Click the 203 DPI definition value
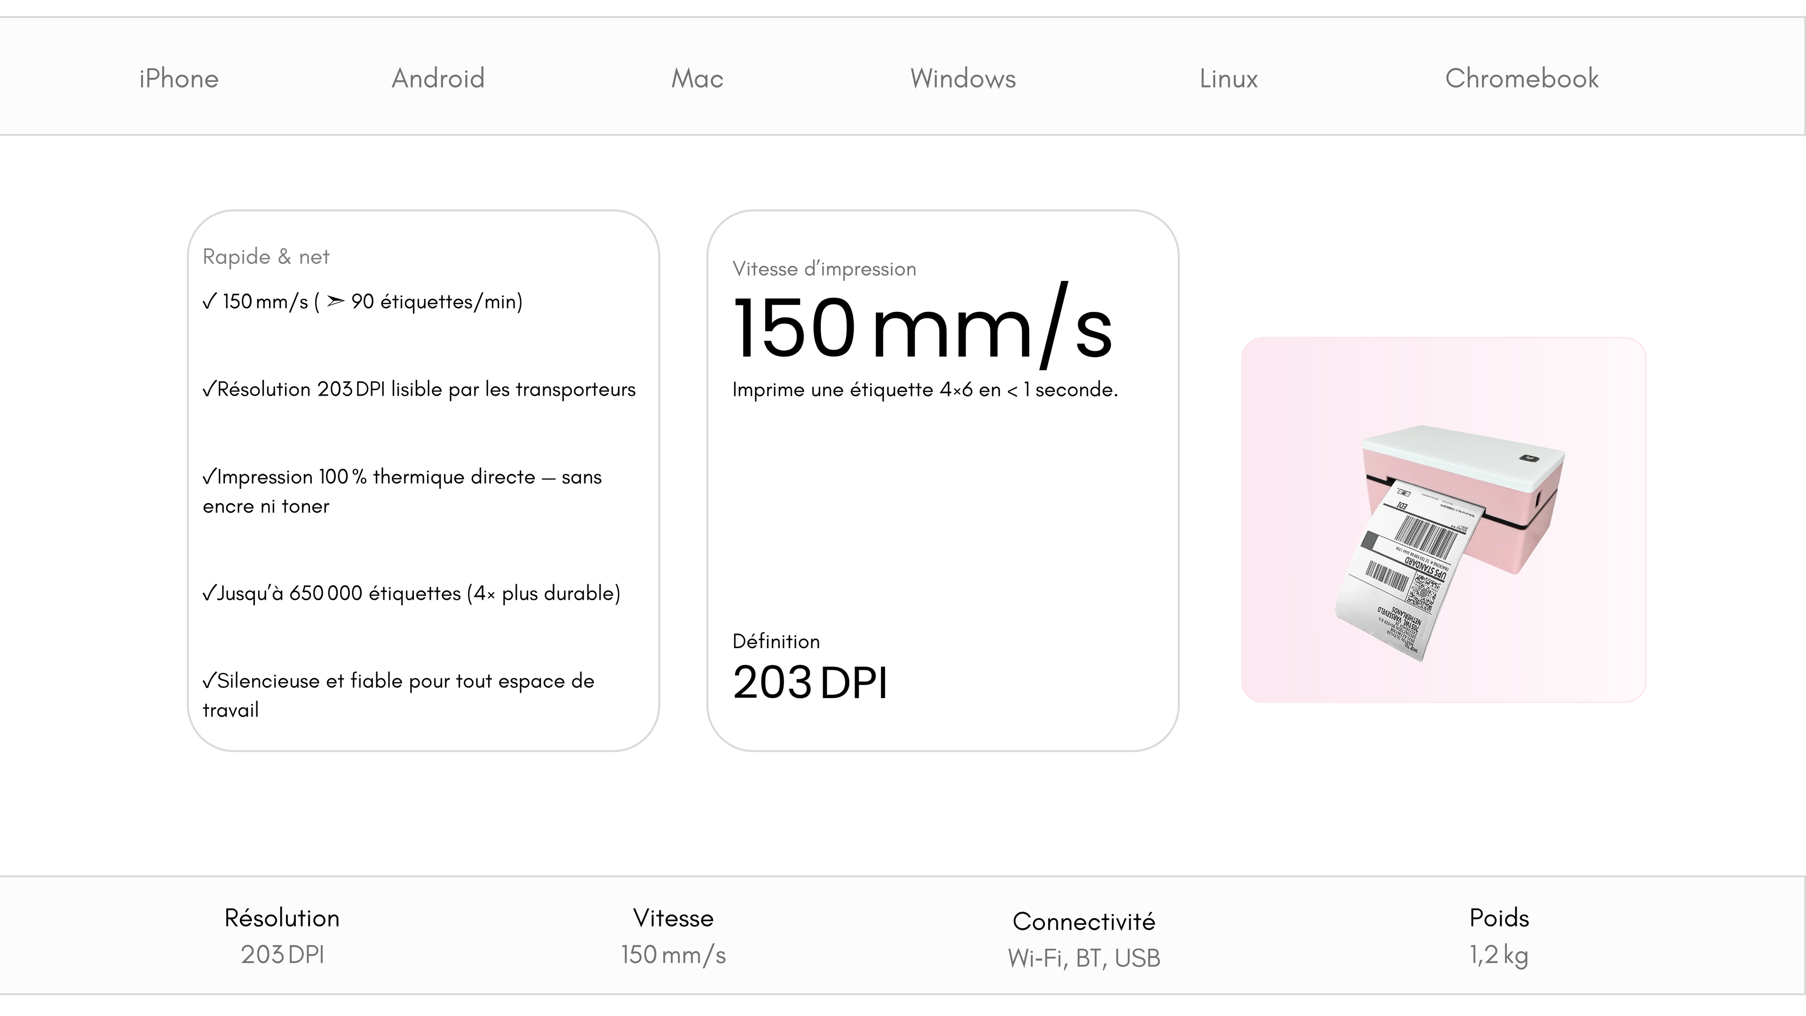 tap(810, 682)
